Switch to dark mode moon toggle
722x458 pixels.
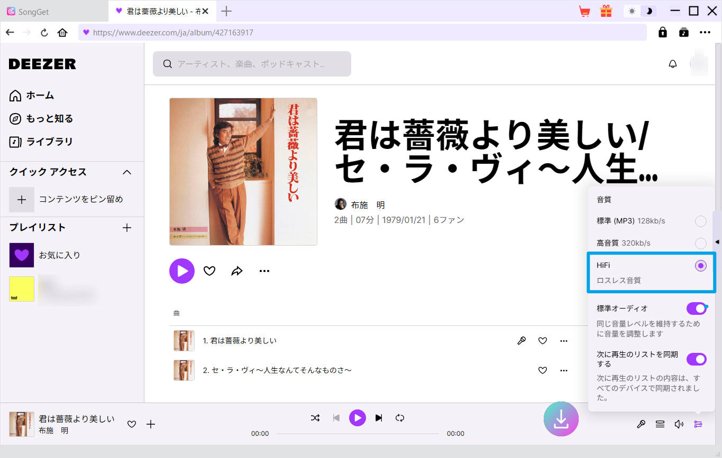pos(650,11)
